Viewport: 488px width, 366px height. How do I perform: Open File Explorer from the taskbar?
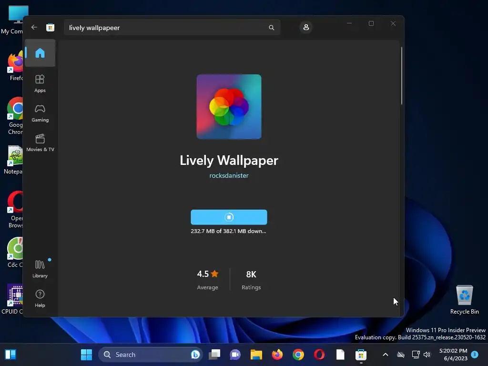(x=256, y=355)
